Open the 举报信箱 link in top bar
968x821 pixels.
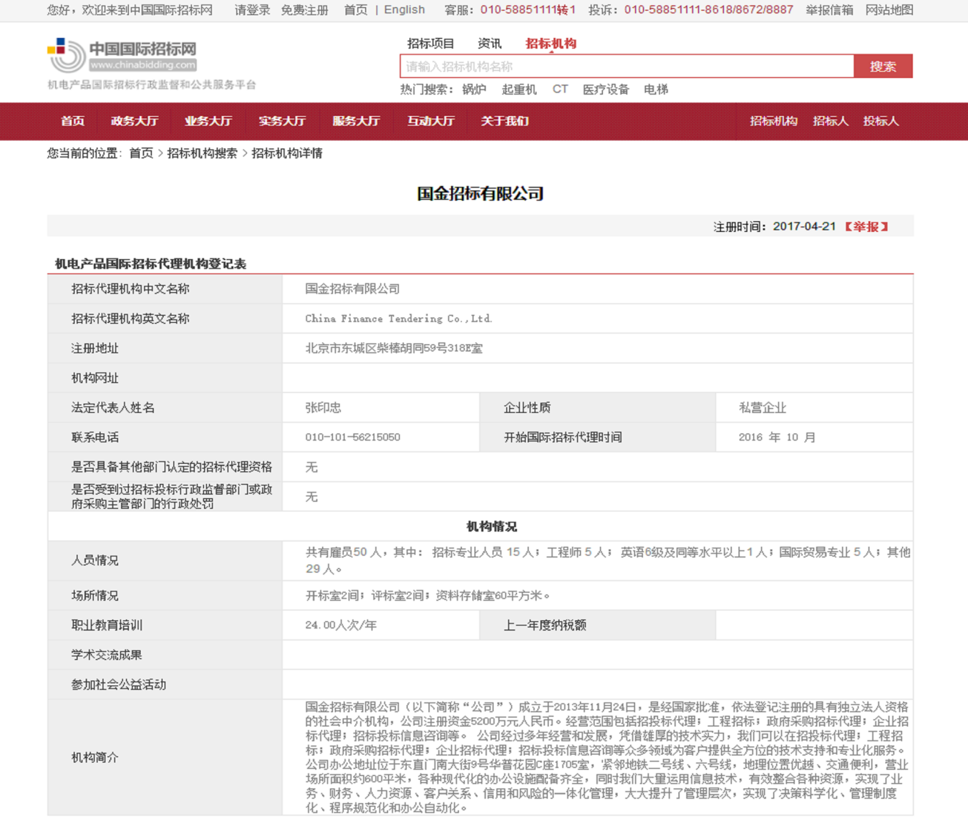coord(829,10)
